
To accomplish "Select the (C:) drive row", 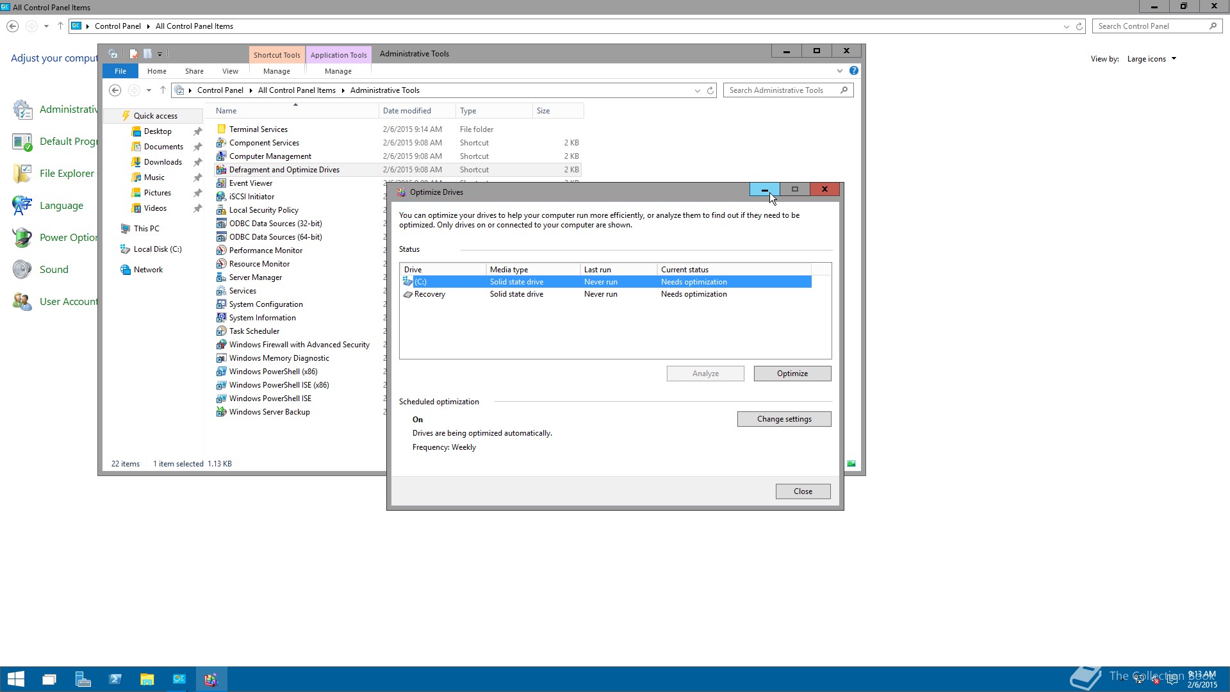I will [x=606, y=282].
